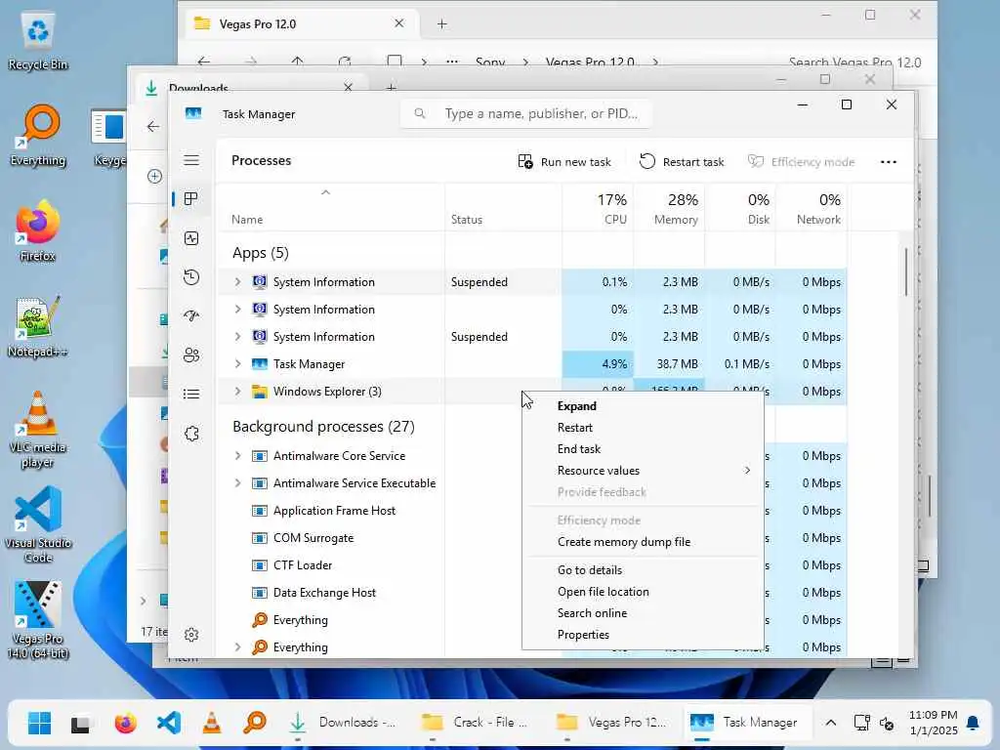Click Run new task button
1000x750 pixels.
(x=564, y=162)
